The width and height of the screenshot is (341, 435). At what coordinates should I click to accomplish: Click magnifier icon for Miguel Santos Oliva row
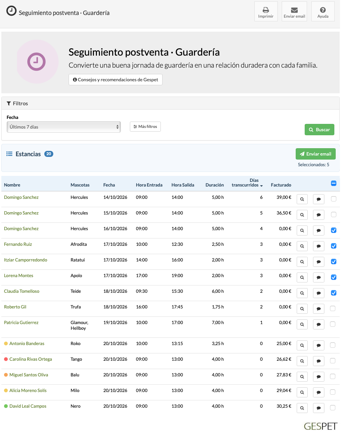302,377
